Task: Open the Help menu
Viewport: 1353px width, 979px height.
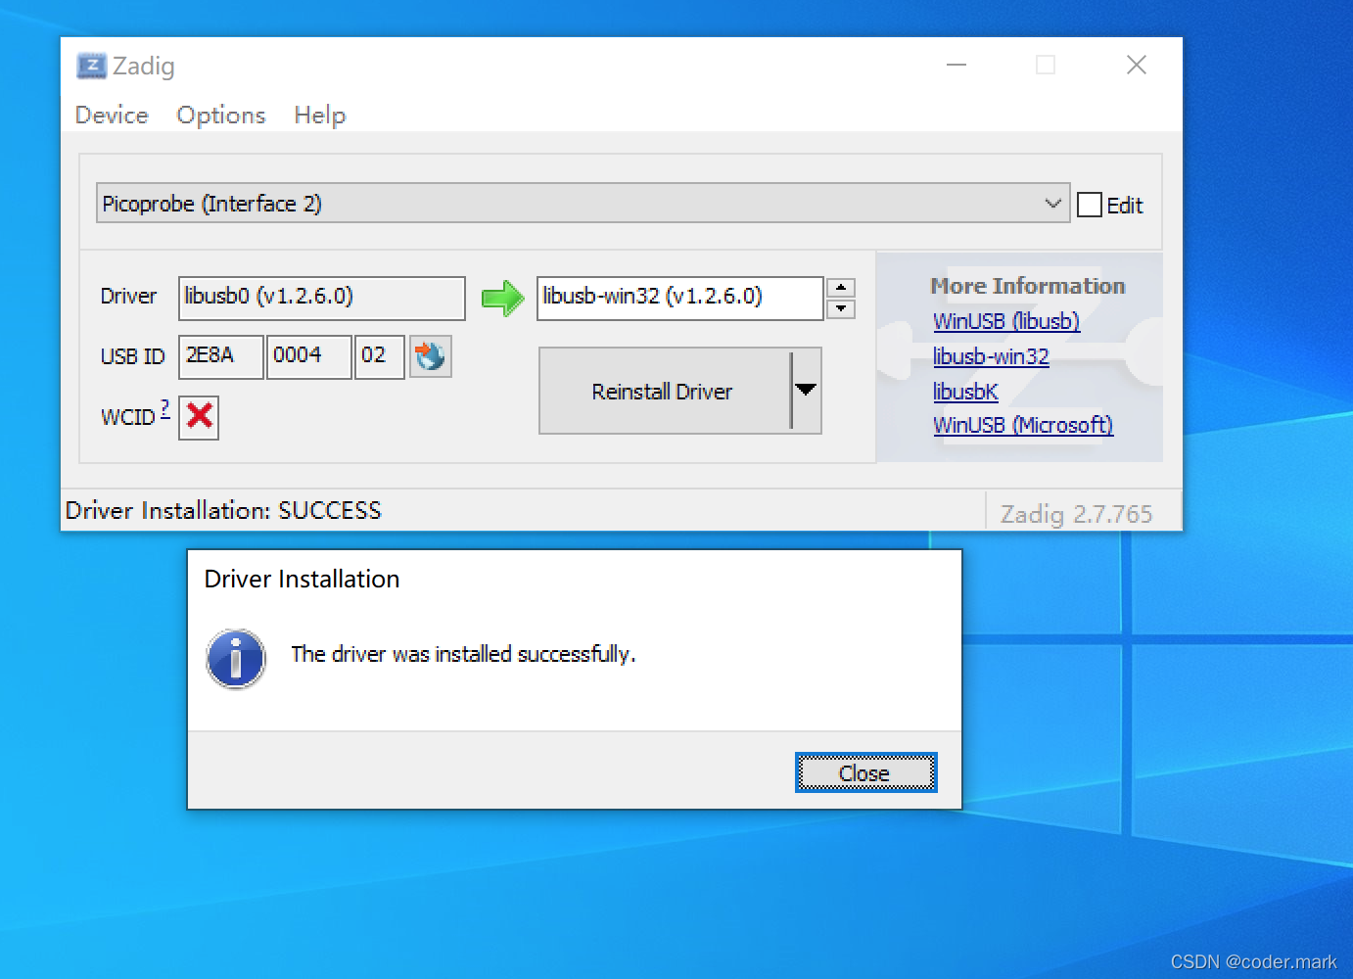Action: click(320, 116)
